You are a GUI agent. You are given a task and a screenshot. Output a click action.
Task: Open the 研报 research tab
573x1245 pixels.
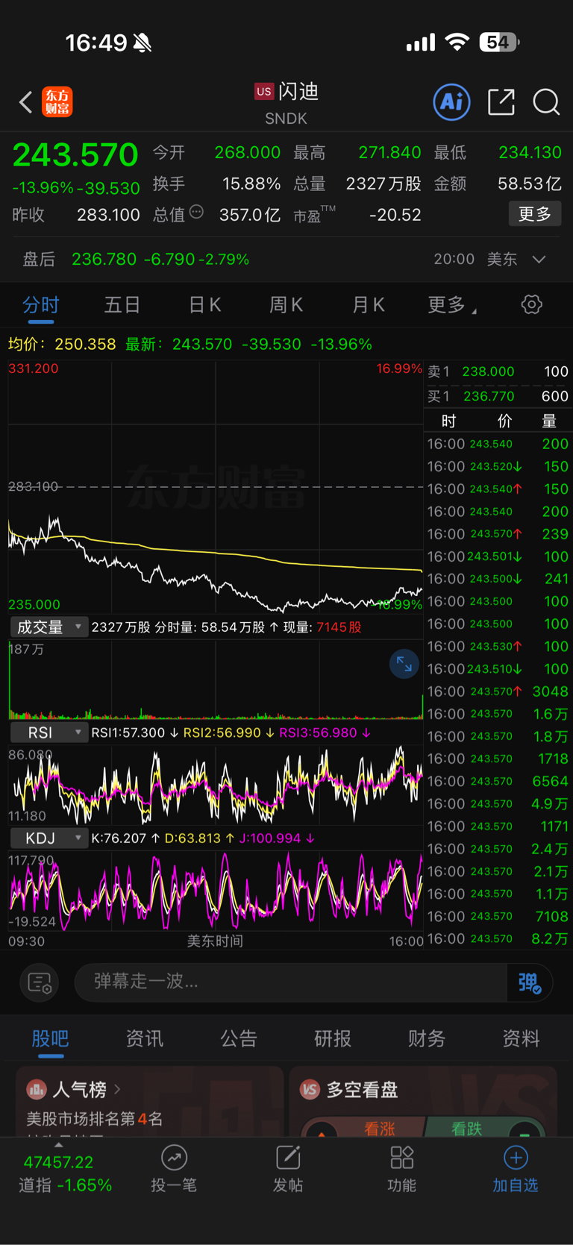pos(333,1038)
